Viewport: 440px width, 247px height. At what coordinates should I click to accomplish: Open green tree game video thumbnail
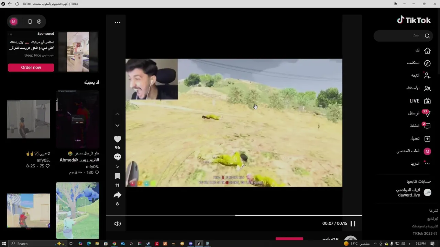point(78,210)
